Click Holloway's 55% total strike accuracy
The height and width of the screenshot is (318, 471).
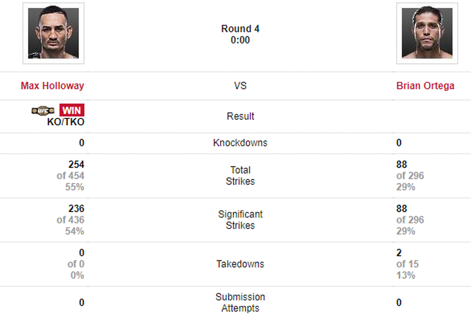[75, 187]
